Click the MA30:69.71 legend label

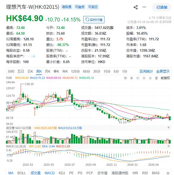click(x=70, y=78)
